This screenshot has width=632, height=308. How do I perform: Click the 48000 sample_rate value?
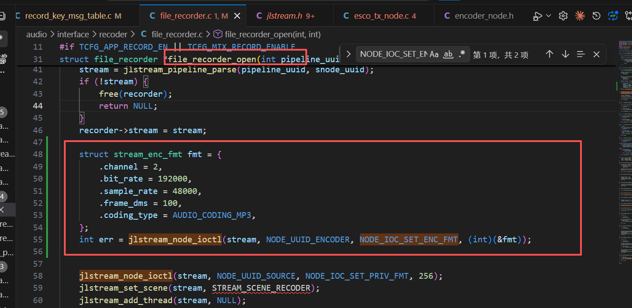click(185, 191)
